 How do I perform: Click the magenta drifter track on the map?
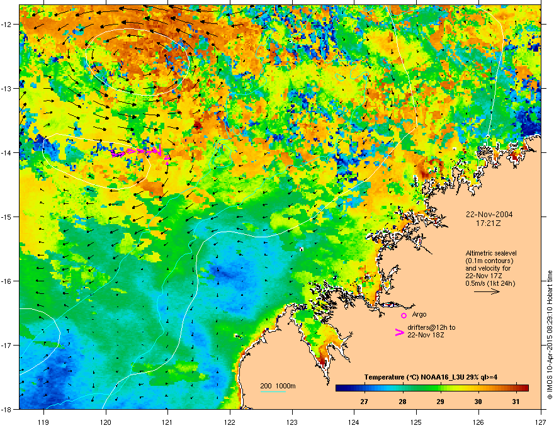[x=140, y=153]
